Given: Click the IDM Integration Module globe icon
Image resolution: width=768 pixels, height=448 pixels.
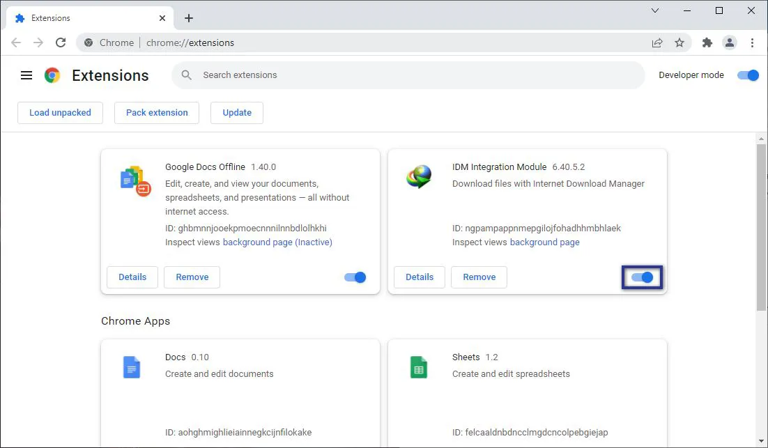Looking at the screenshot, I should 419,177.
